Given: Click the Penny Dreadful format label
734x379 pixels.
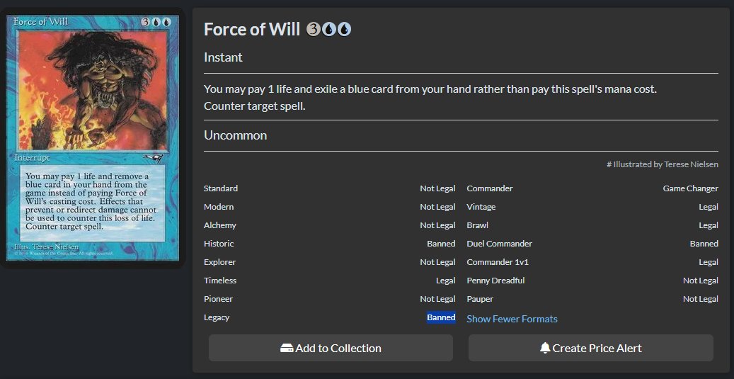Looking at the screenshot, I should pyautogui.click(x=495, y=281).
